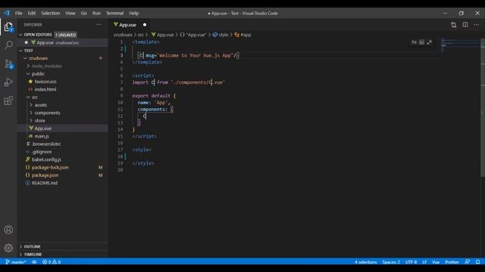The image size is (485, 272).
Task: Expand the store folder
Action: click(31, 121)
